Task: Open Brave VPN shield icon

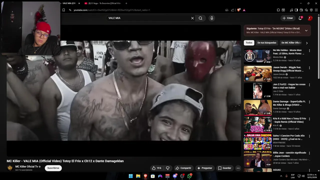Action: click(311, 10)
